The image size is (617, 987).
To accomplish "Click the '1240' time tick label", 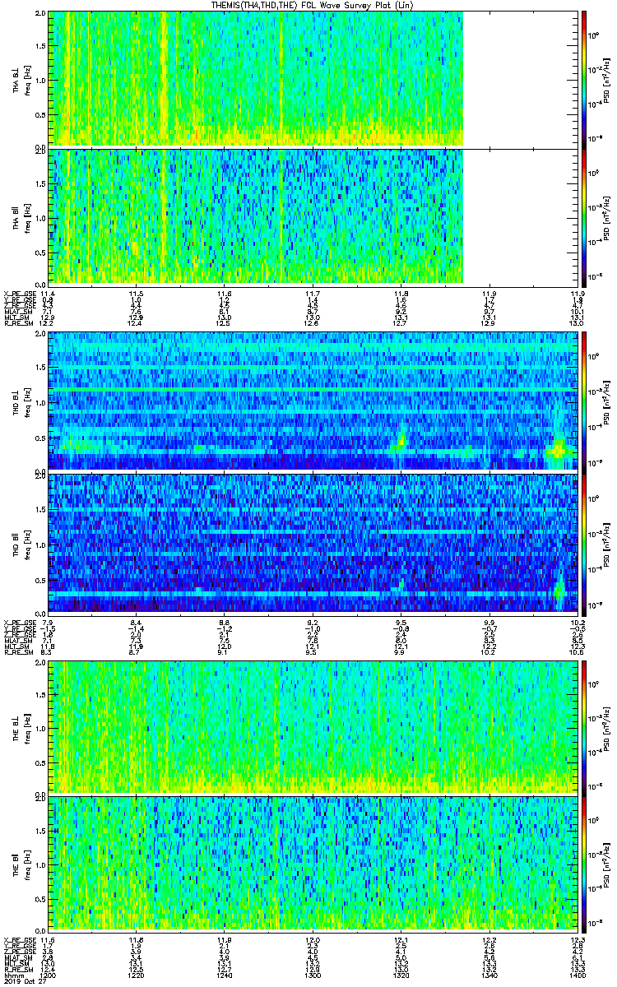I will (224, 976).
